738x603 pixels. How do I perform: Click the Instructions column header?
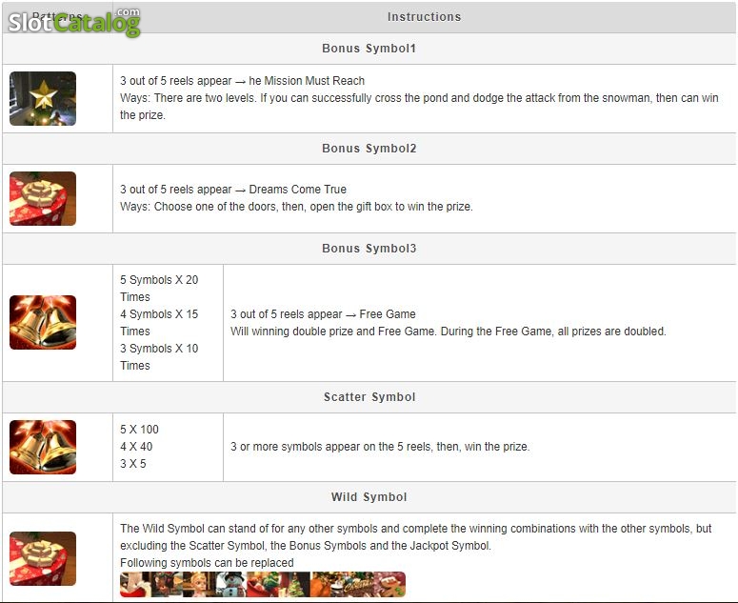424,17
